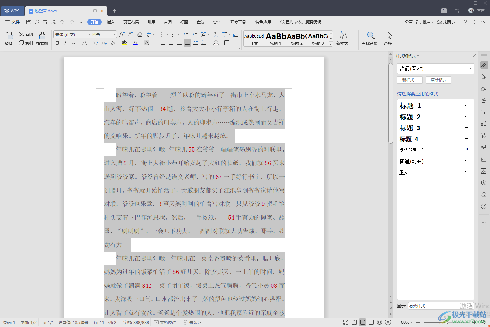Click the 新样式... button in styles pane
490x327 pixels.
point(410,80)
